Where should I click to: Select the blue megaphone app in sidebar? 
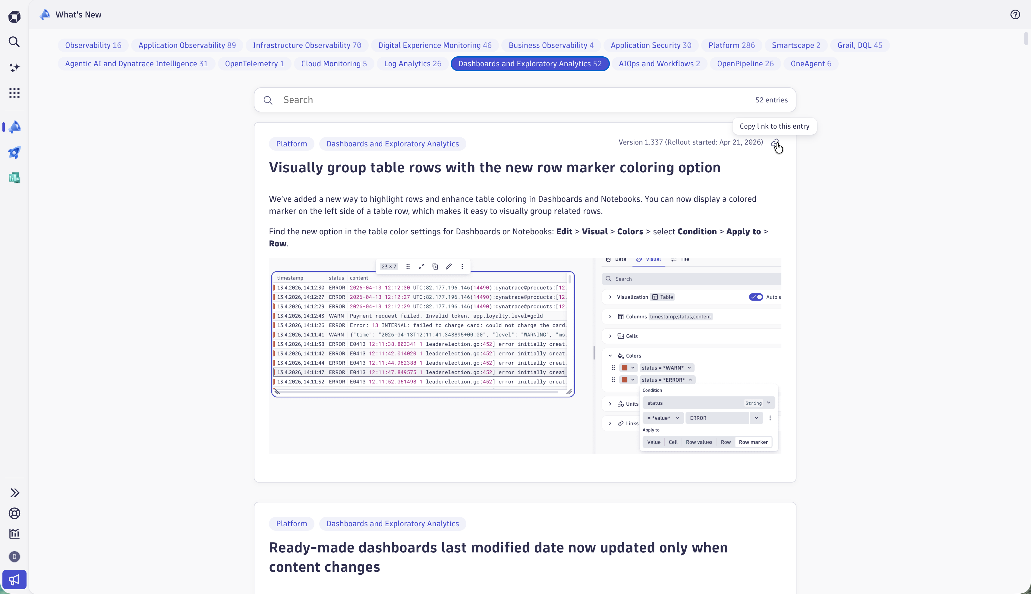[14, 127]
